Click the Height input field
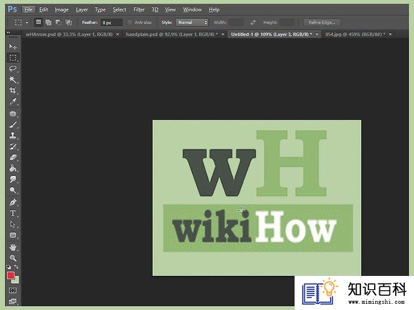The width and height of the screenshot is (414, 310). pos(287,22)
